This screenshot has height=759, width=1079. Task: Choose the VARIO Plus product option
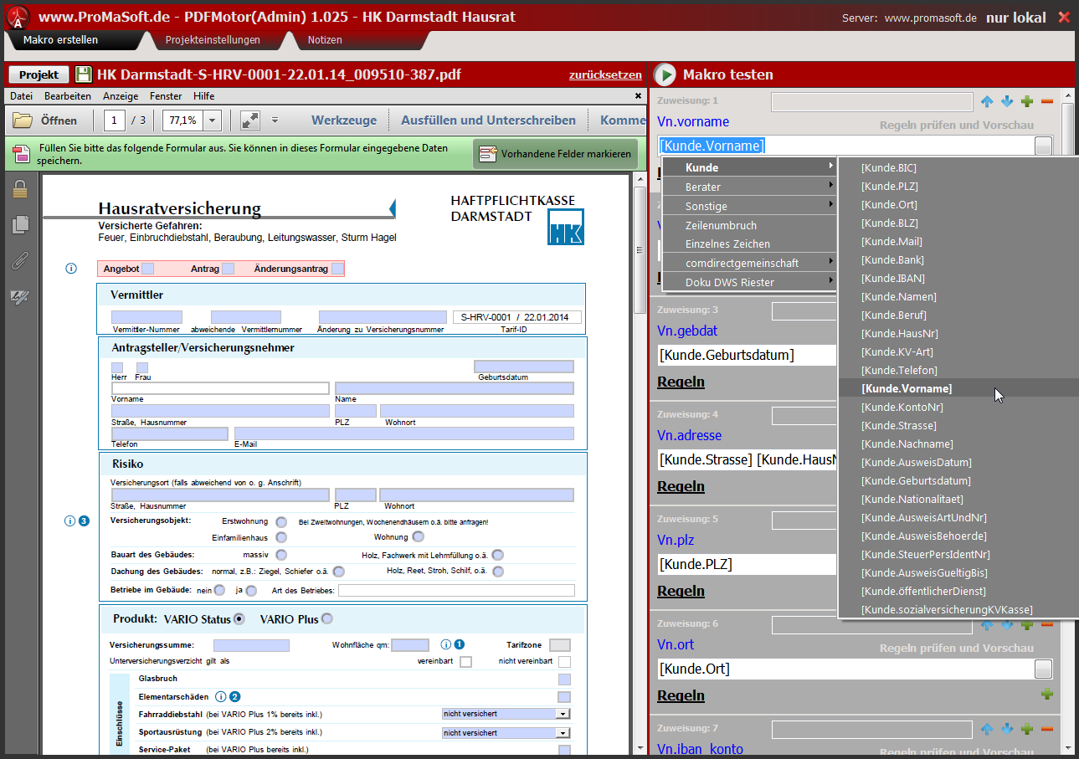click(327, 619)
